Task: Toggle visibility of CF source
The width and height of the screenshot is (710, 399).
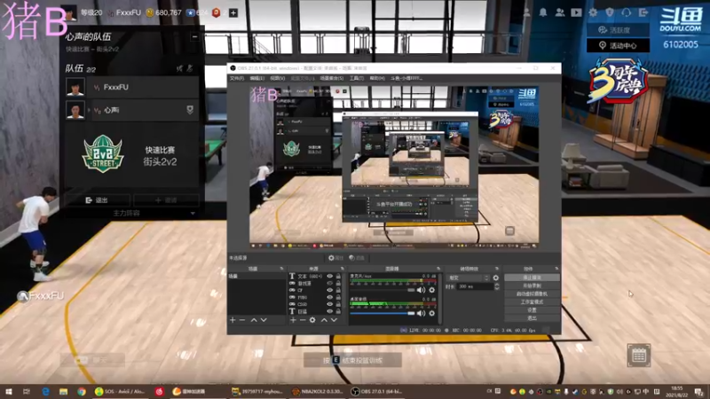Action: [x=329, y=291]
